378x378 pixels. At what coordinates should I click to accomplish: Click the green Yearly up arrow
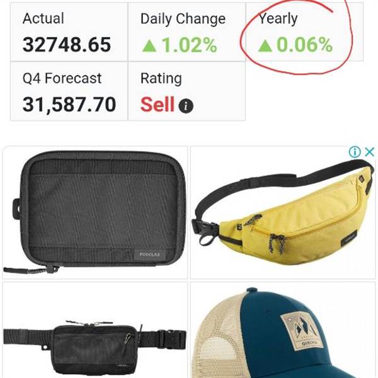pos(265,45)
